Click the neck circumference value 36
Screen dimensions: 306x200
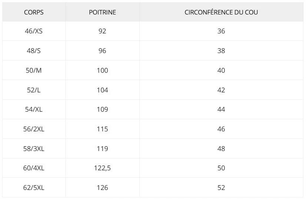(221, 31)
